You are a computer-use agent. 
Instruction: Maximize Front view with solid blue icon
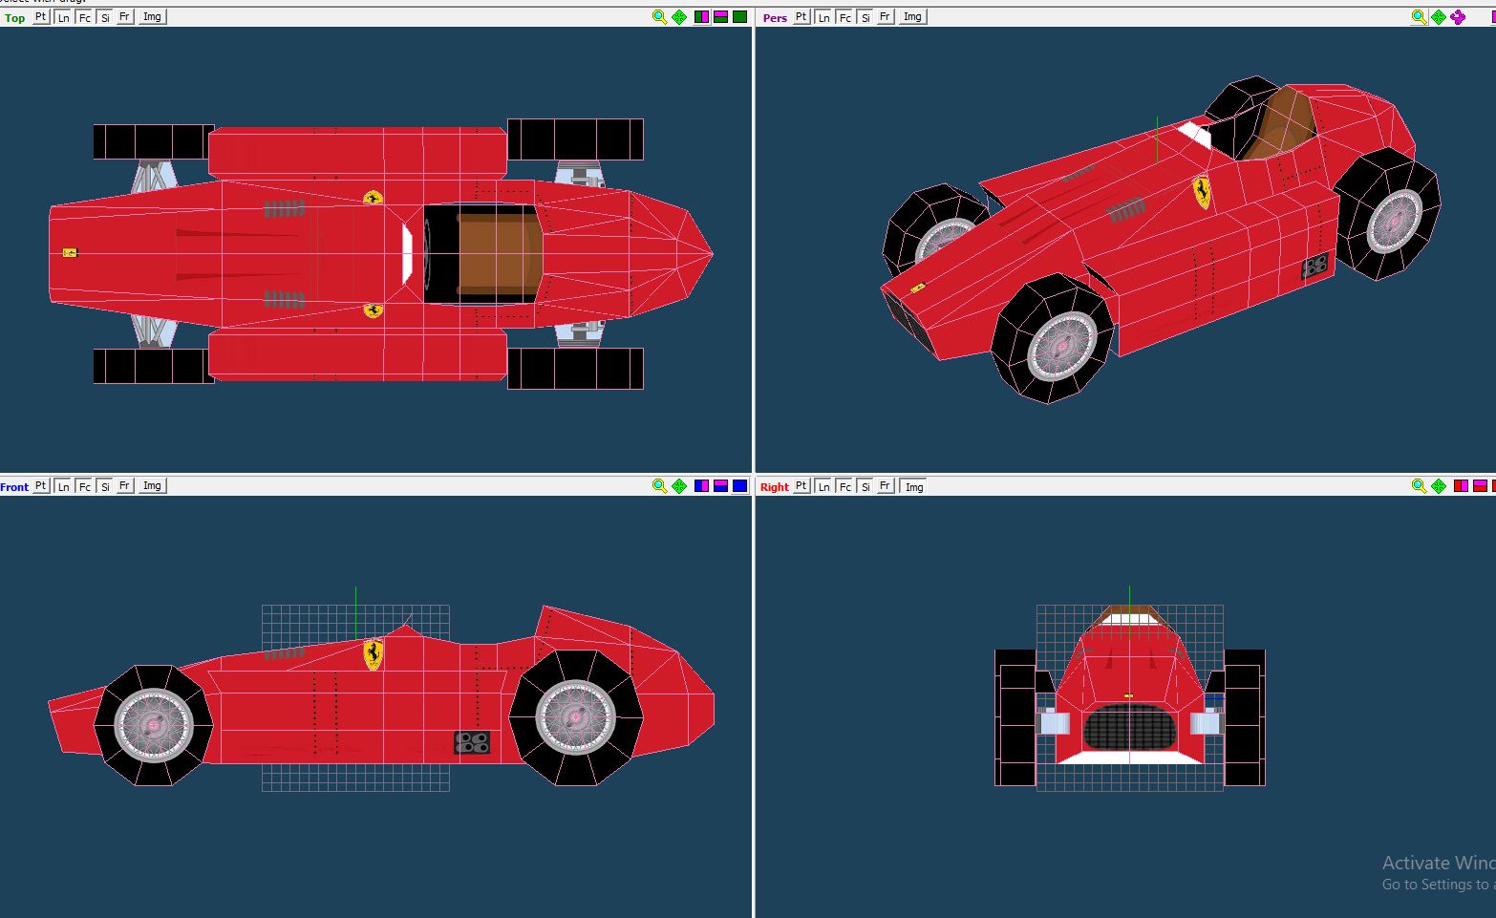[x=739, y=486]
